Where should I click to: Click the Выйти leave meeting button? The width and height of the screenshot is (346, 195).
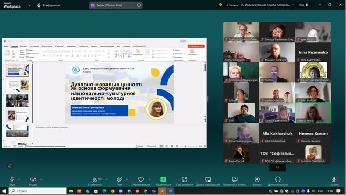coord(335,181)
